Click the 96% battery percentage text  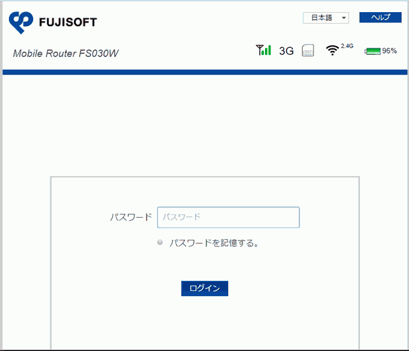pos(389,51)
